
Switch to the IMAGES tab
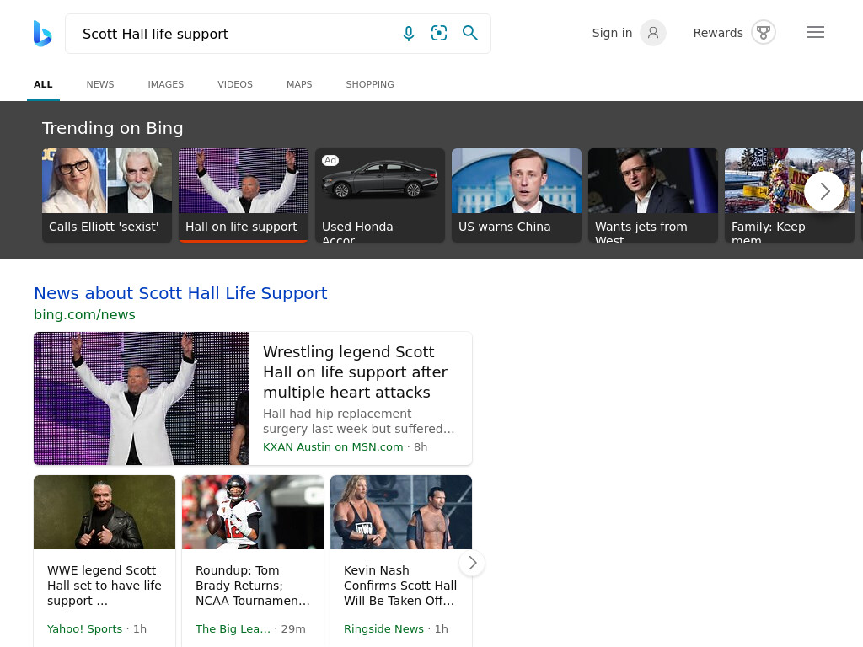coord(166,84)
